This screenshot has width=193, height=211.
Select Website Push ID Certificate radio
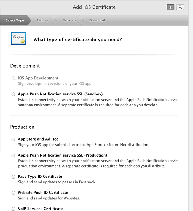[x=13, y=193]
